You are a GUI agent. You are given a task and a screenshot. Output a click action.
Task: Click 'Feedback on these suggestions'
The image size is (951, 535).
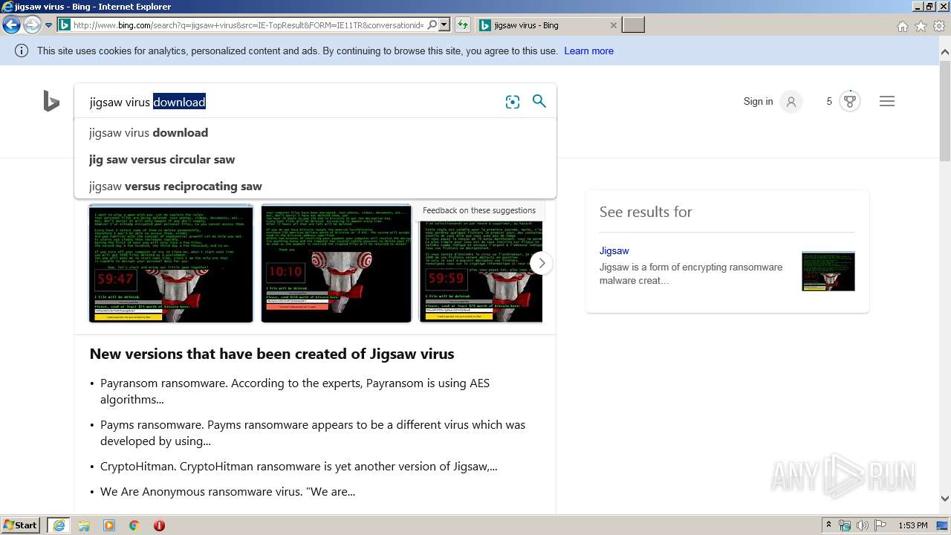pyautogui.click(x=479, y=210)
